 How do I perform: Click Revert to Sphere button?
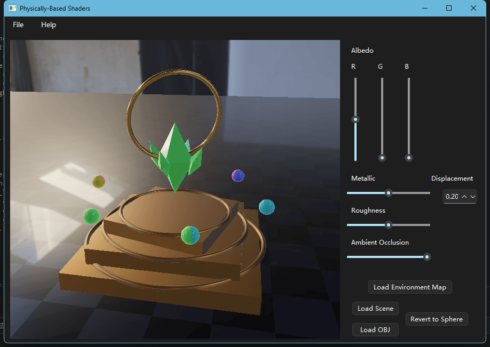[x=437, y=319]
